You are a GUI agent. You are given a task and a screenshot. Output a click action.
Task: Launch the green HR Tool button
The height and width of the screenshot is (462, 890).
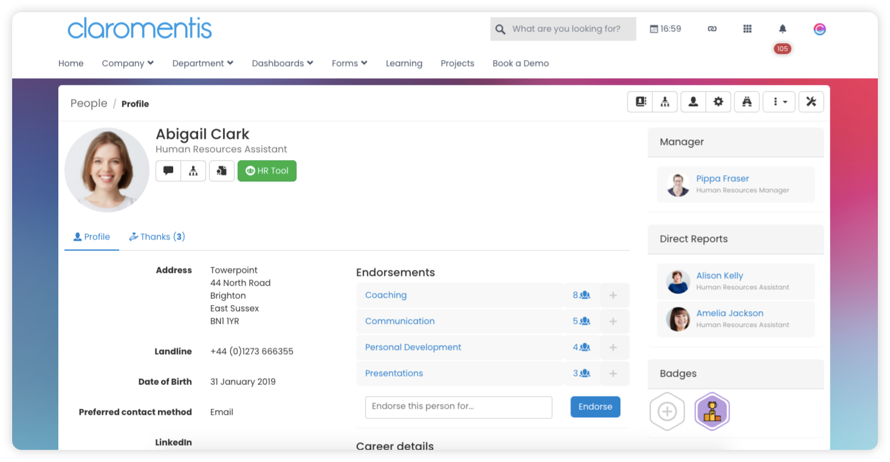(267, 170)
